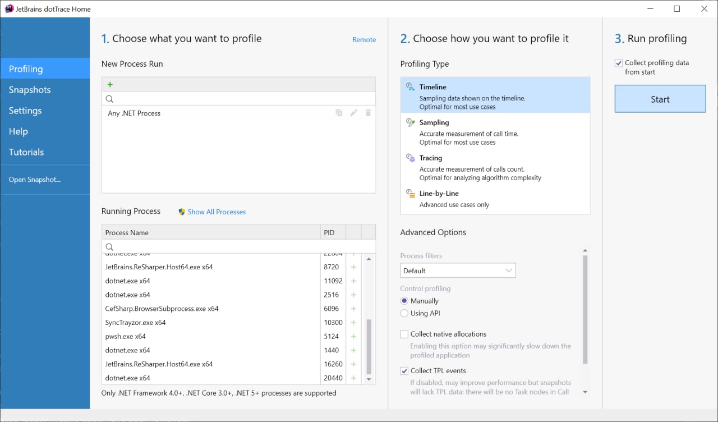Attach to dotnet.exe PID 11092 via plus
718x422 pixels.
(x=353, y=281)
